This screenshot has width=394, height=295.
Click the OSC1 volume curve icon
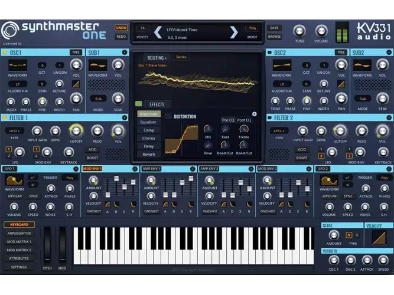pos(76,84)
